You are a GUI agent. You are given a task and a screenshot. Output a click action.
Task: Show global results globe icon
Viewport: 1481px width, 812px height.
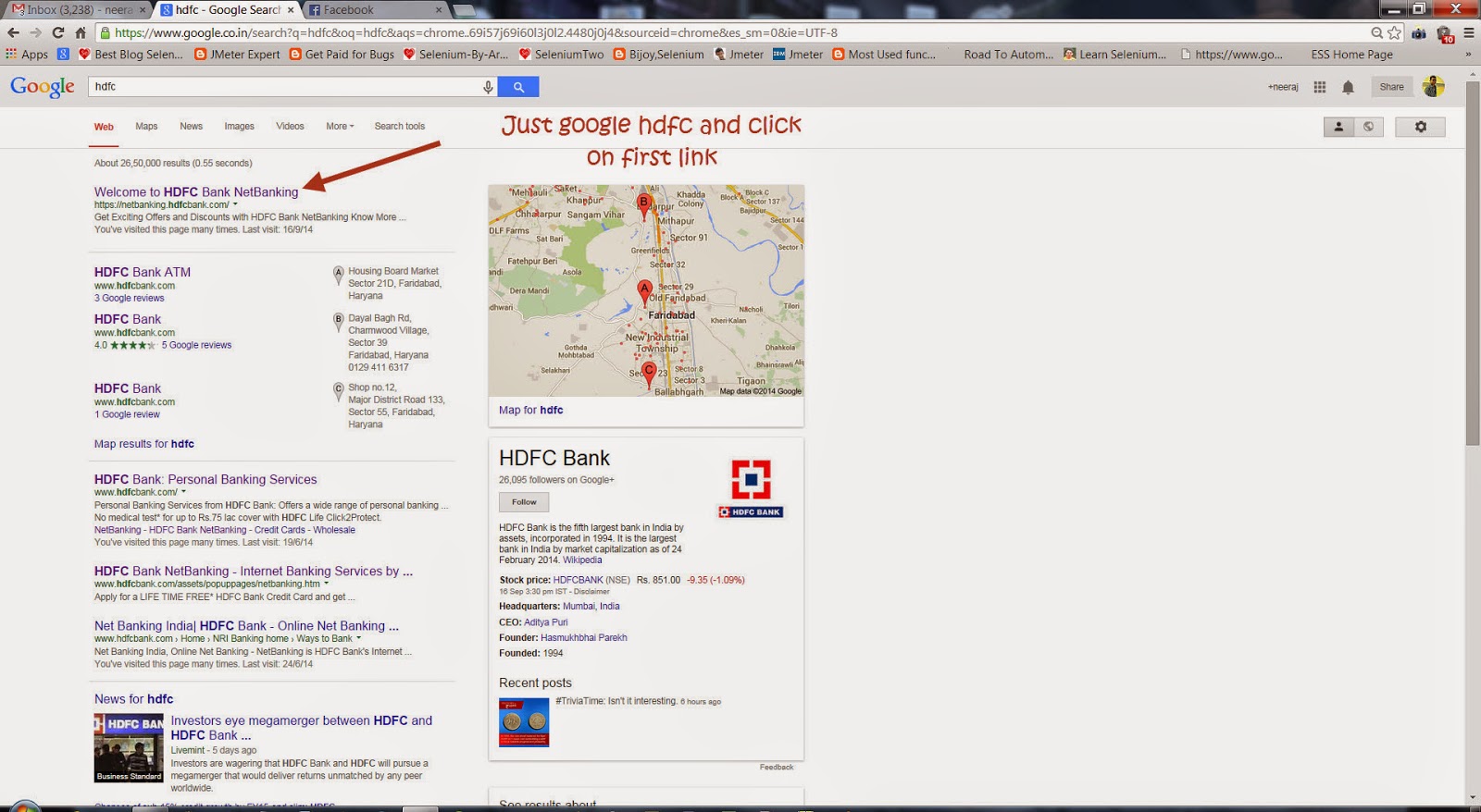(1368, 127)
